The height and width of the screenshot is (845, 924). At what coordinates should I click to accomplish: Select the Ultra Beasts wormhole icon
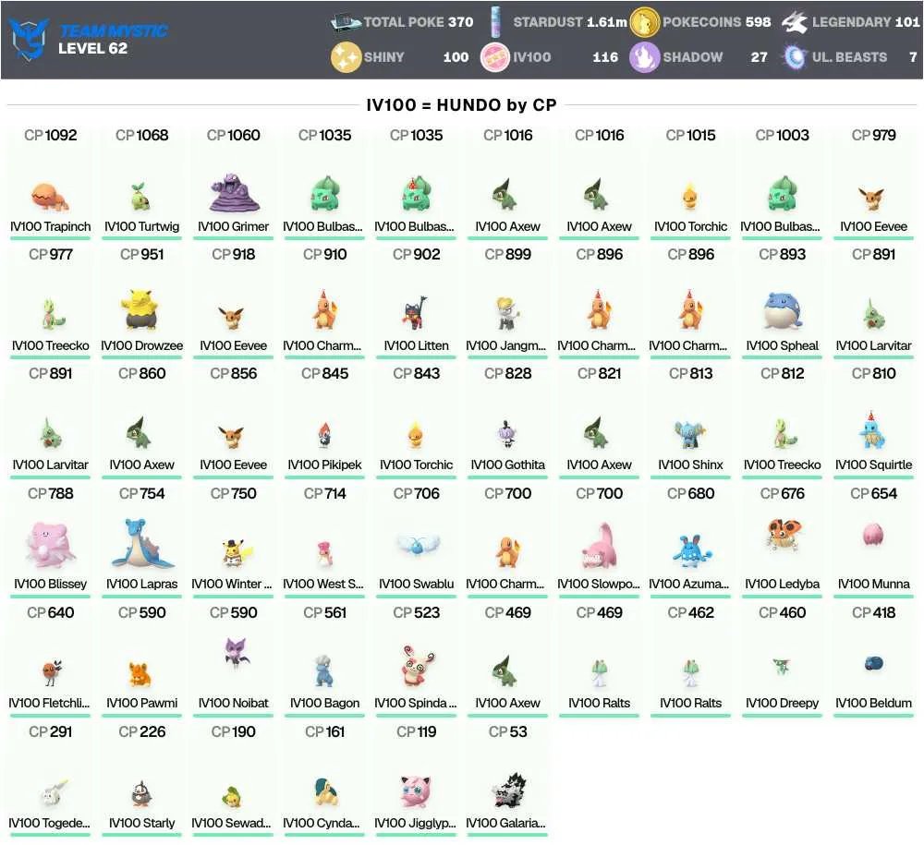pyautogui.click(x=795, y=57)
